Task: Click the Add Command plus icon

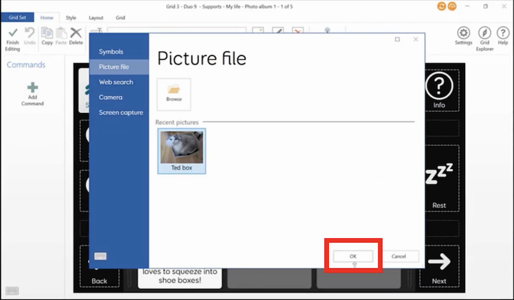Action: [32, 88]
